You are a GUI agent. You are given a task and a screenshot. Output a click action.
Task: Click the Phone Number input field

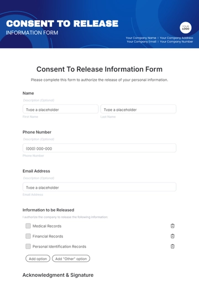click(99, 148)
